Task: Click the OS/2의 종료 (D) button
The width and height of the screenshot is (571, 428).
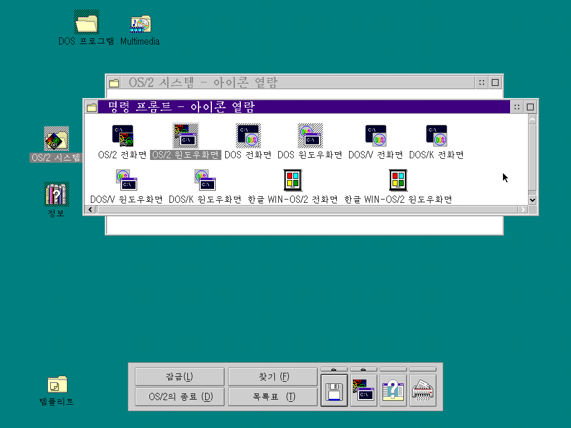Action: [x=180, y=397]
